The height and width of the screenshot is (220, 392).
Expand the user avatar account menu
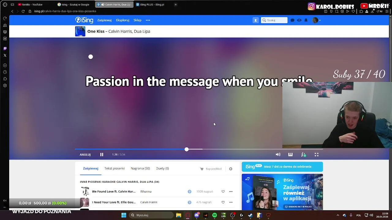click(316, 20)
